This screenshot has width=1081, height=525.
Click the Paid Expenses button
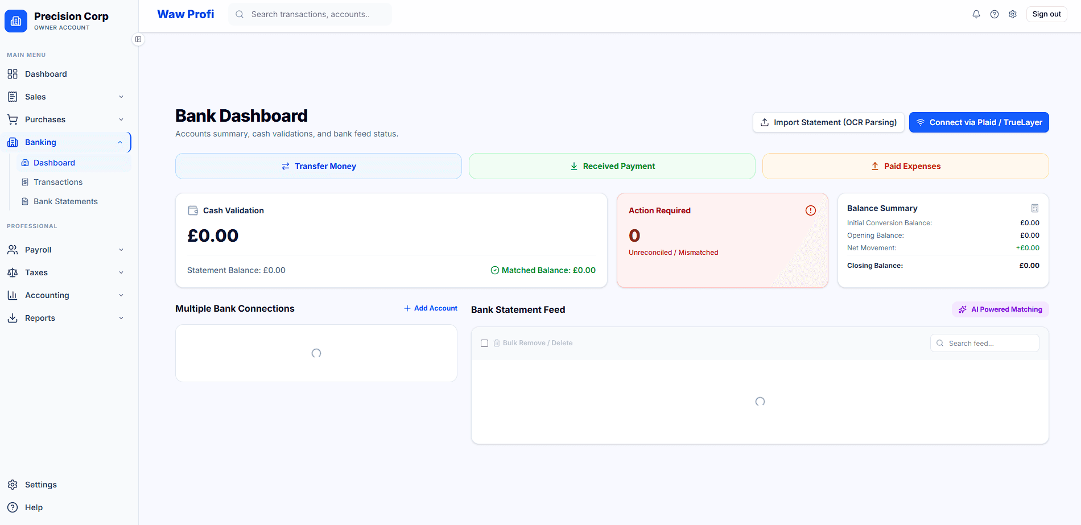pyautogui.click(x=906, y=166)
